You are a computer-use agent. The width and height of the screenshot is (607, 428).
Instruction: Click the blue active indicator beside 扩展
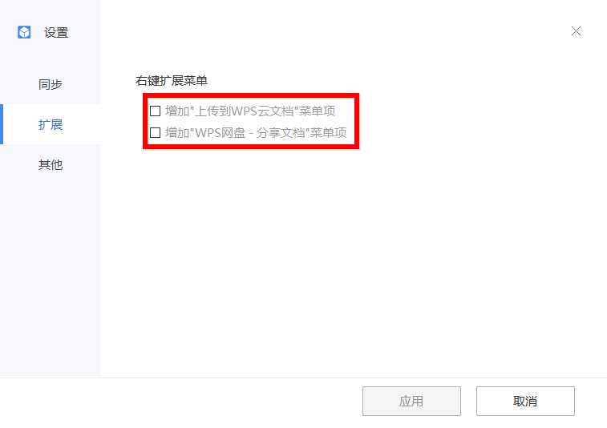(2, 124)
